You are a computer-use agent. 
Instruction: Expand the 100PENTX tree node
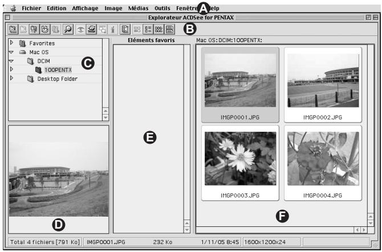pos(11,70)
